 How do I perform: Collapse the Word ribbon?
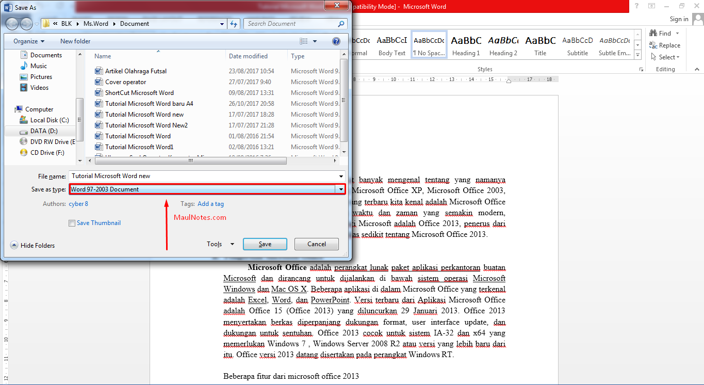[698, 69]
